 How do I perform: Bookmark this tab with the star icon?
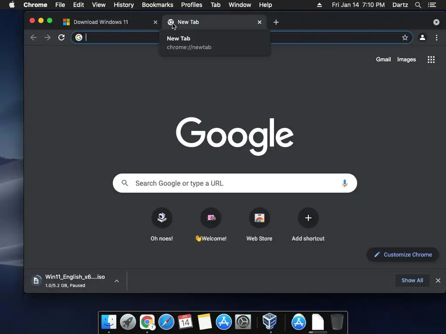click(405, 37)
